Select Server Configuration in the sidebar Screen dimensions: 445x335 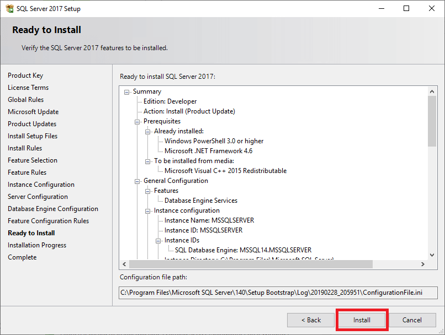tap(38, 197)
